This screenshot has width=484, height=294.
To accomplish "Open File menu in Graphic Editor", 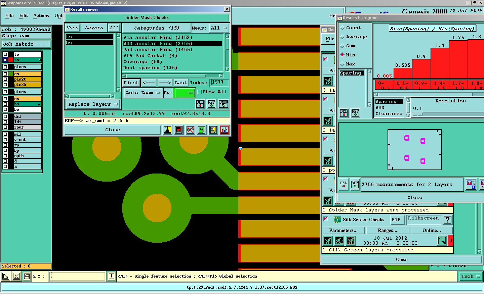I will (x=9, y=16).
